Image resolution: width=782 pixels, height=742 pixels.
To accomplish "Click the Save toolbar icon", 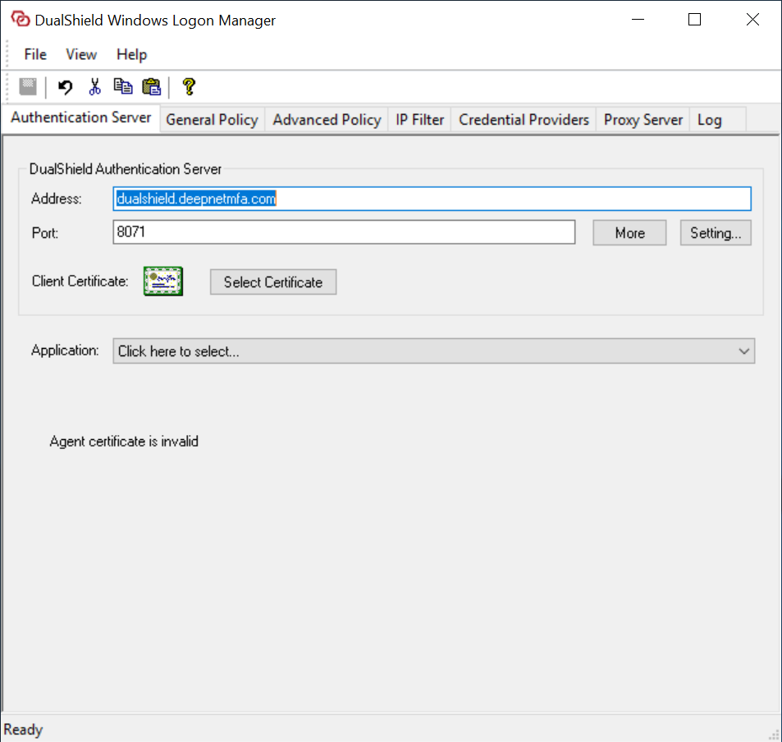I will tap(28, 86).
